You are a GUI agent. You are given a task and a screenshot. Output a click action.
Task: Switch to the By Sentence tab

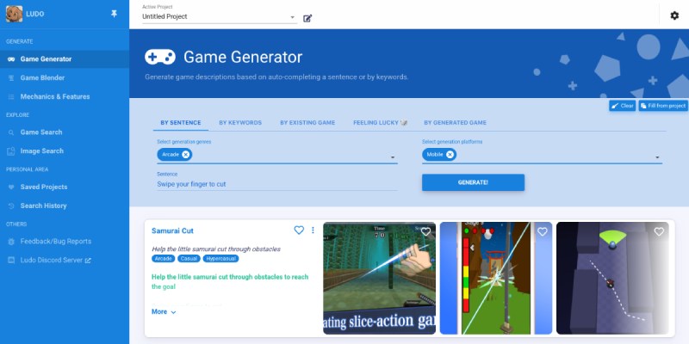click(181, 123)
